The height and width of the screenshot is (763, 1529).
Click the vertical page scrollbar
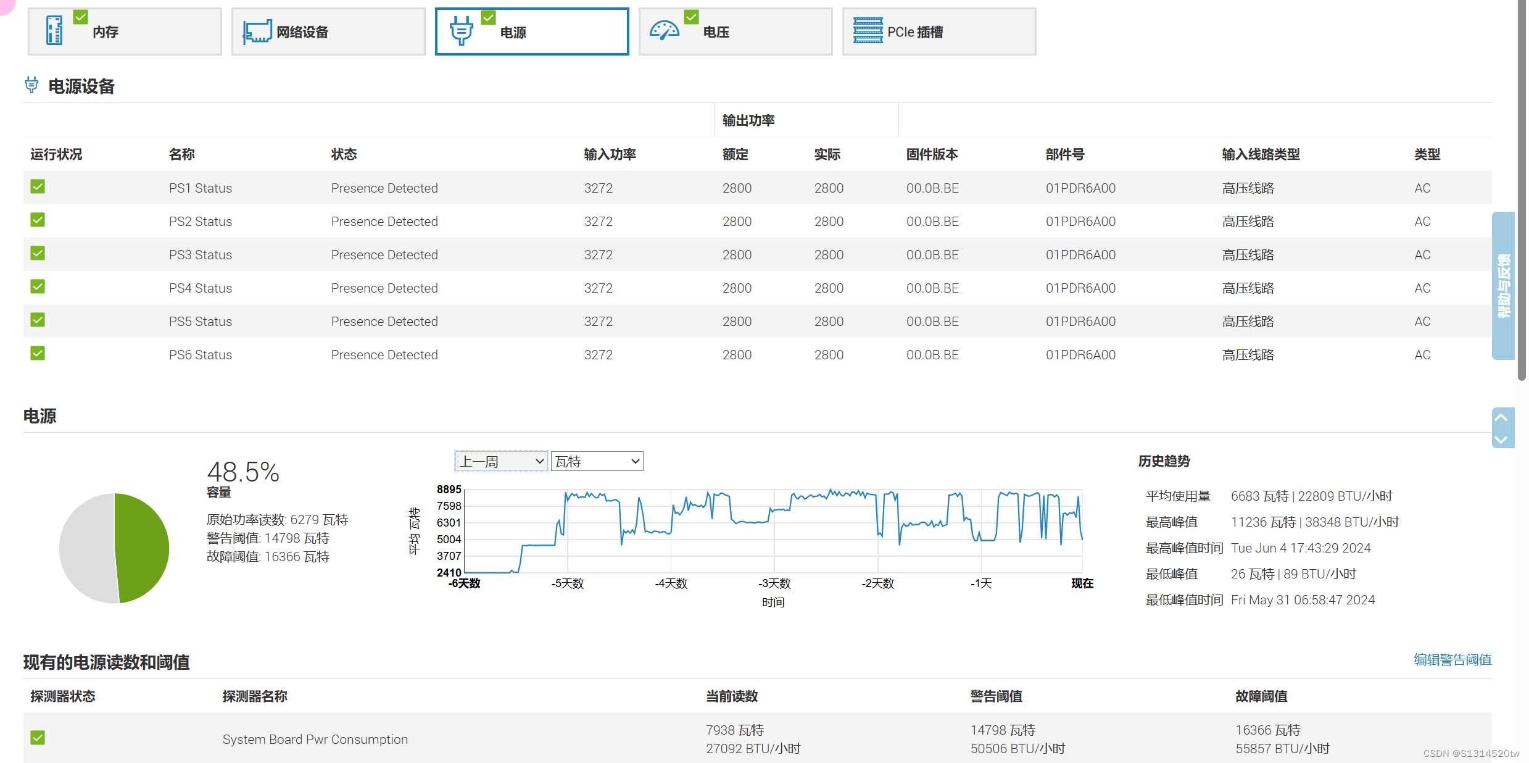point(1522,185)
